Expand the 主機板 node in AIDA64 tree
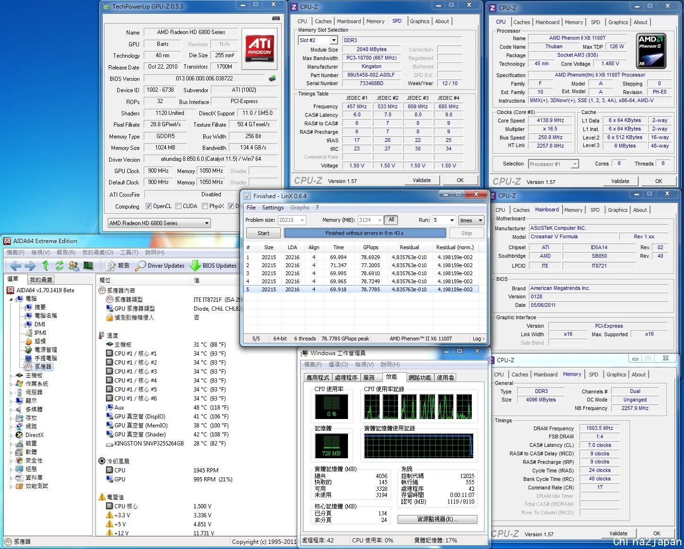The height and width of the screenshot is (549, 684). point(11,375)
